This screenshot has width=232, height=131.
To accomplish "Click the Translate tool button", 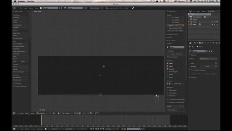I will tap(21, 17).
